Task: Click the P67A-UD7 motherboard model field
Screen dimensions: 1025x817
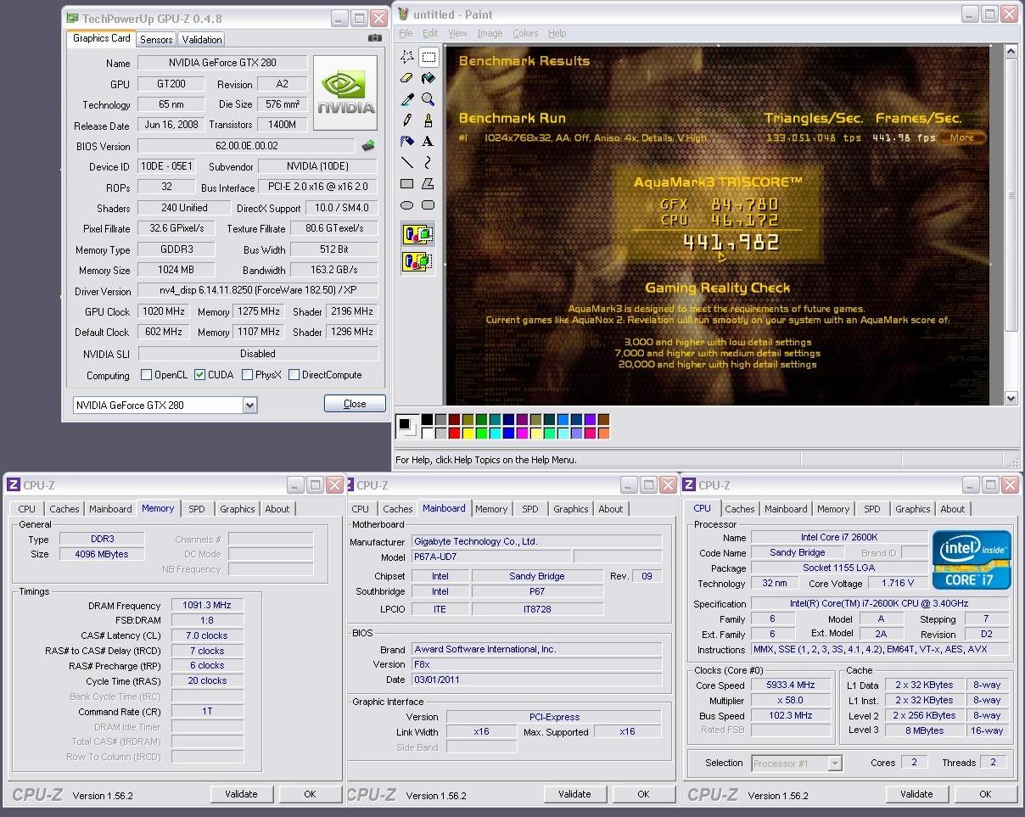Action: pos(490,557)
